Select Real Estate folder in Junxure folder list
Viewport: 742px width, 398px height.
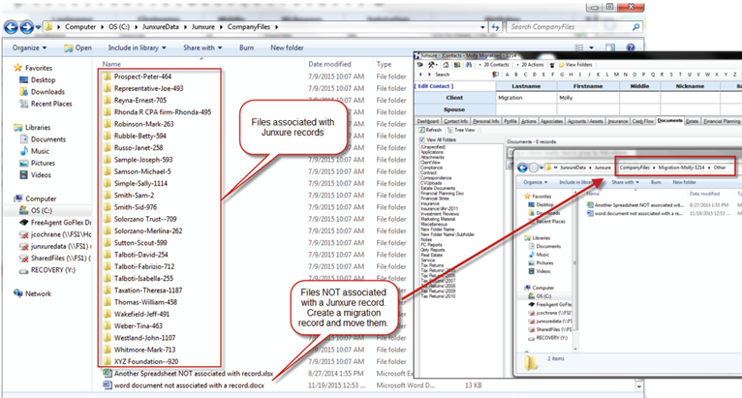pos(431,255)
